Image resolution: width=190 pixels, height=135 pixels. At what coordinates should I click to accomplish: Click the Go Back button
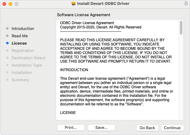(147, 128)
